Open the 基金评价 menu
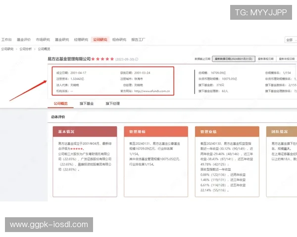Image resolution: width=297 pixels, height=237 pixels. (24, 39)
